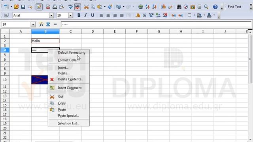The height and width of the screenshot is (142, 253).
Task: Toggle Underline formatting
Action: pyautogui.click(x=93, y=15)
